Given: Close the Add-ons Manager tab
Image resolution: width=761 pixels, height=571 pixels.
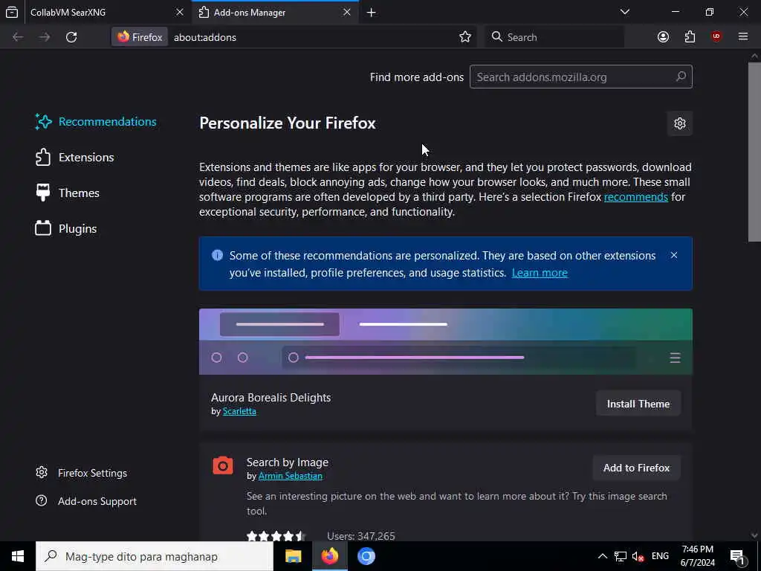Looking at the screenshot, I should [346, 12].
